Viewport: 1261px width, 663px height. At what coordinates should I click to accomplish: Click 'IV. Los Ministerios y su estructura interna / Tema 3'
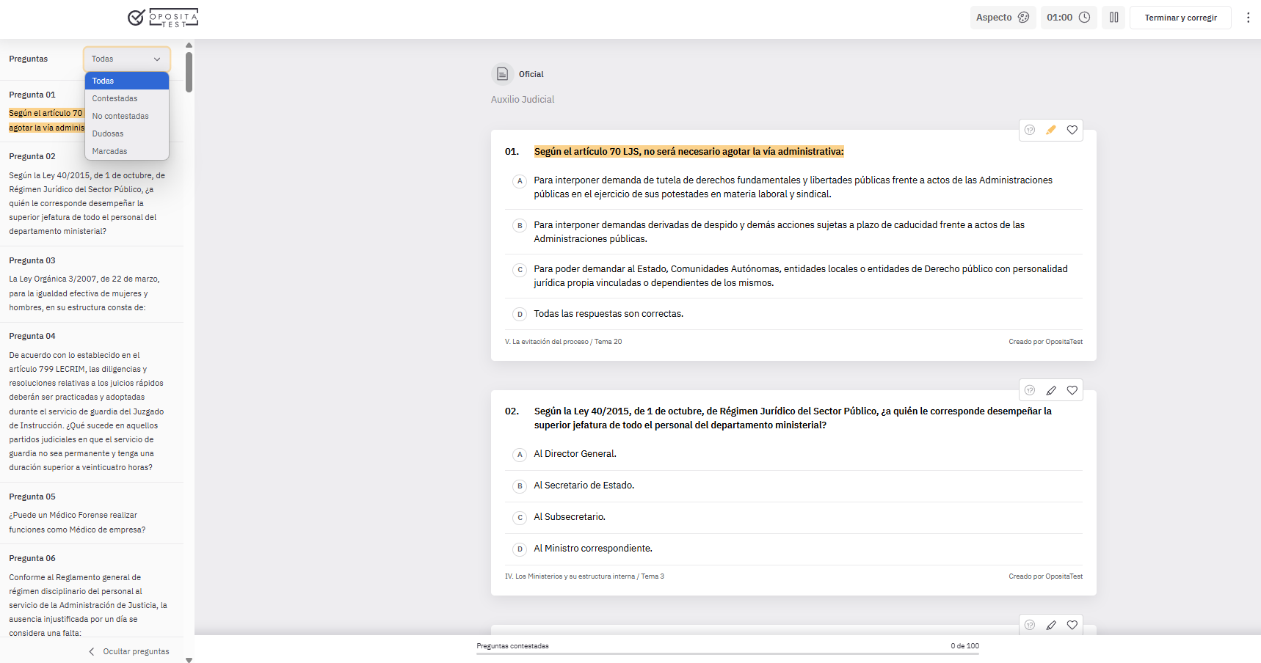point(584,576)
